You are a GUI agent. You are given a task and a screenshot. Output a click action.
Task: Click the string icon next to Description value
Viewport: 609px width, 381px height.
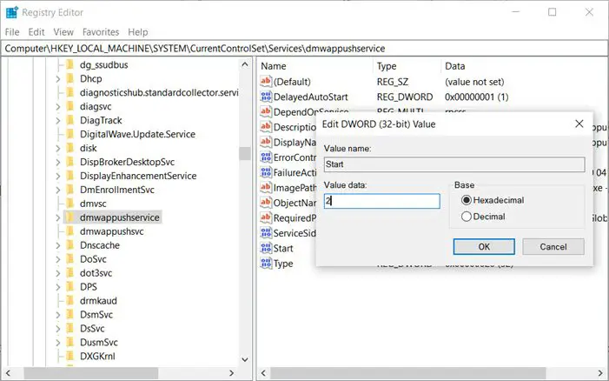click(266, 127)
